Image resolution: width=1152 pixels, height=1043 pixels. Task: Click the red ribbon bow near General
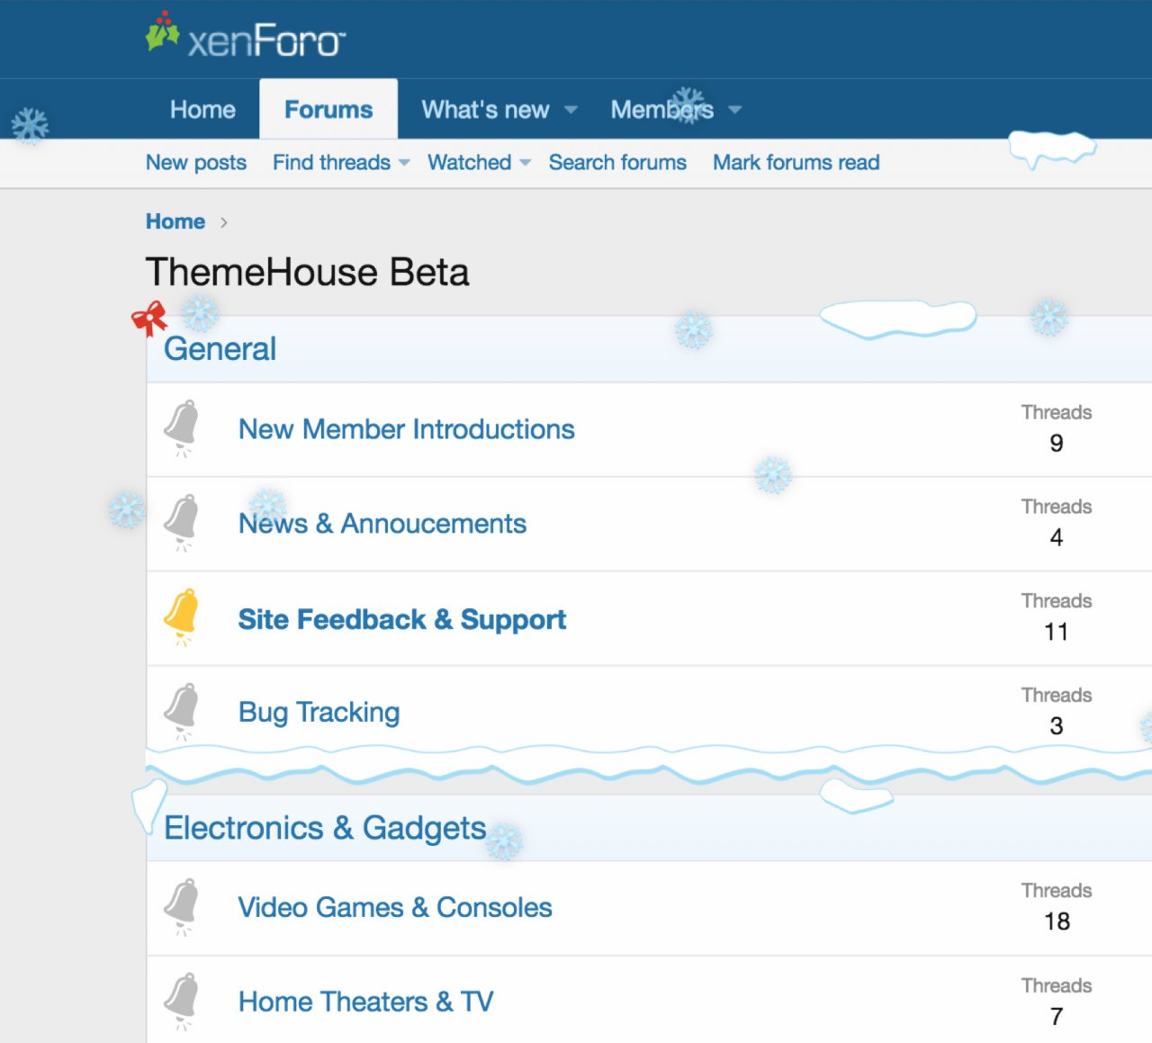pyautogui.click(x=149, y=318)
